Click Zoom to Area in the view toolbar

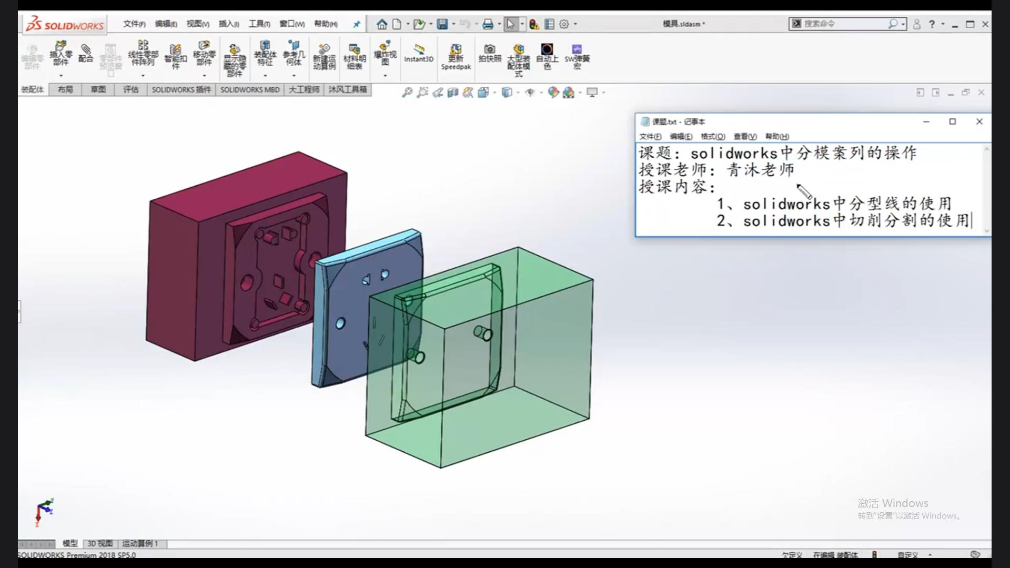tap(422, 93)
